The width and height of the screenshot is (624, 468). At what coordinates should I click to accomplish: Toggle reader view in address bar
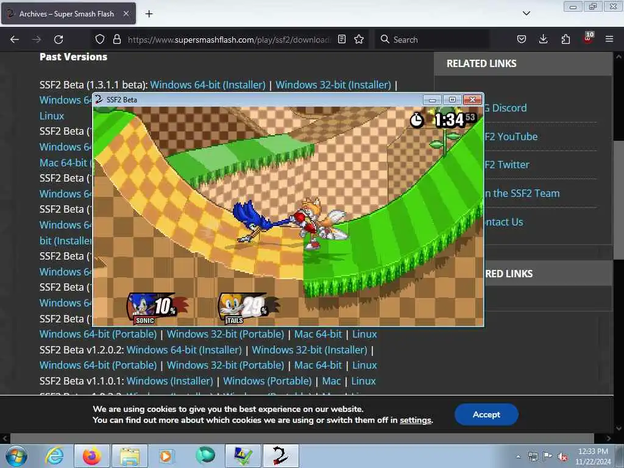pyautogui.click(x=341, y=39)
